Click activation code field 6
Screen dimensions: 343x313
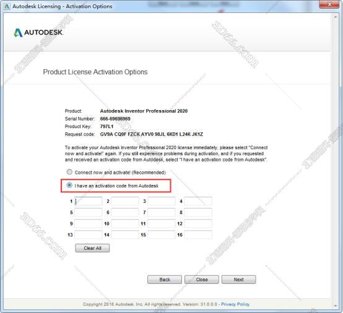124,212
